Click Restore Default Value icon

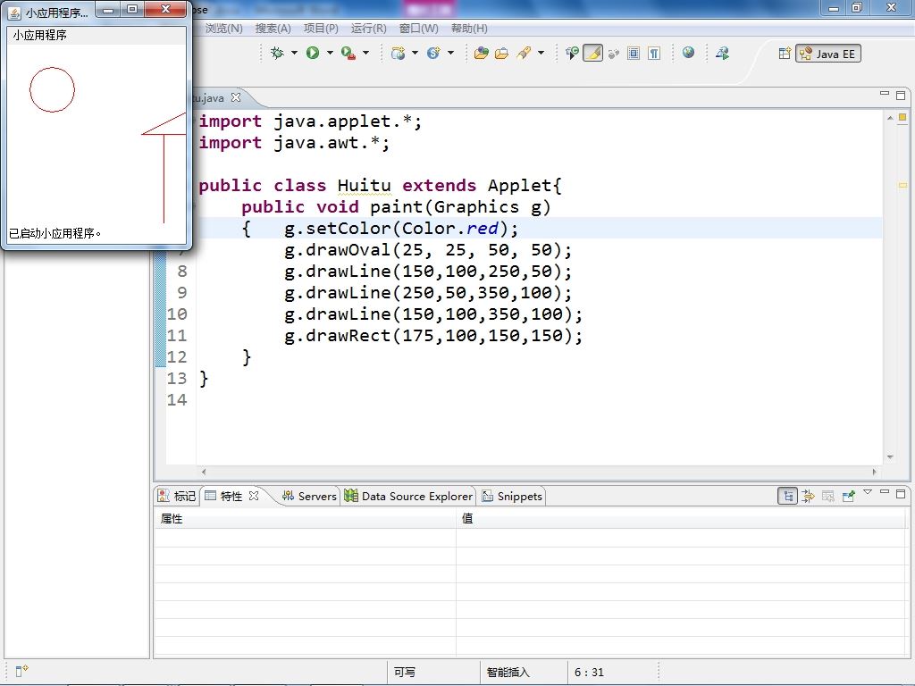pos(828,497)
